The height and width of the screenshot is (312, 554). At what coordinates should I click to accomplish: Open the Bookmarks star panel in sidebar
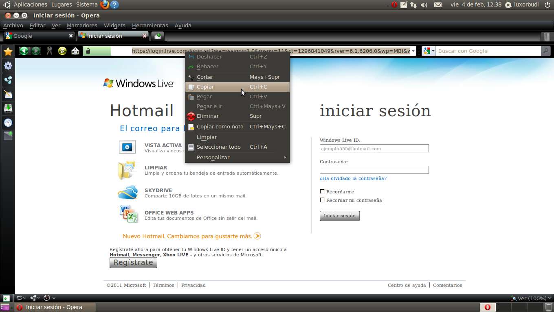tap(8, 51)
